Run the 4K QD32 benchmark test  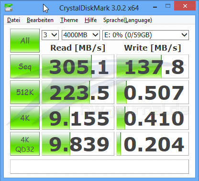point(25,144)
